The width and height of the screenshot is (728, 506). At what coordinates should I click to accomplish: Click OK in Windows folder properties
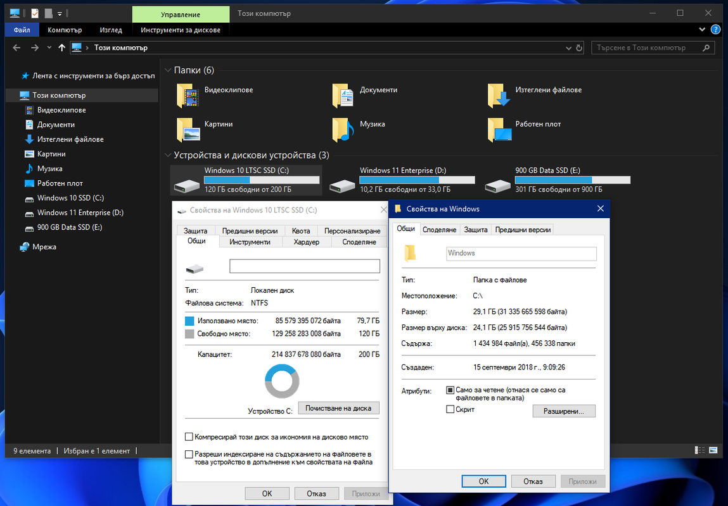point(484,481)
